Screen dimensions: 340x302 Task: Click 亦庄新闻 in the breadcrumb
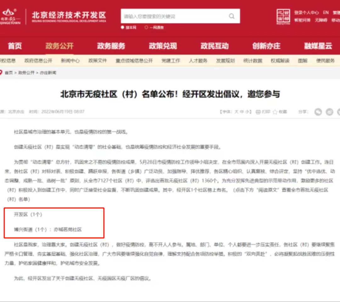(x=48, y=73)
